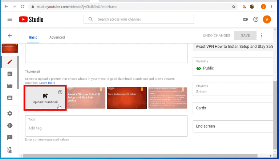Click the vertical scrollbar down arrow
The width and height of the screenshot is (279, 159).
point(275,151)
